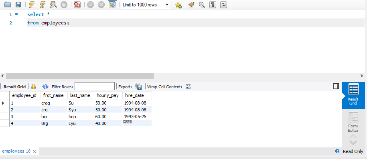Expand more result views down chevron
Screen dimensions: 367x159
(353, 143)
